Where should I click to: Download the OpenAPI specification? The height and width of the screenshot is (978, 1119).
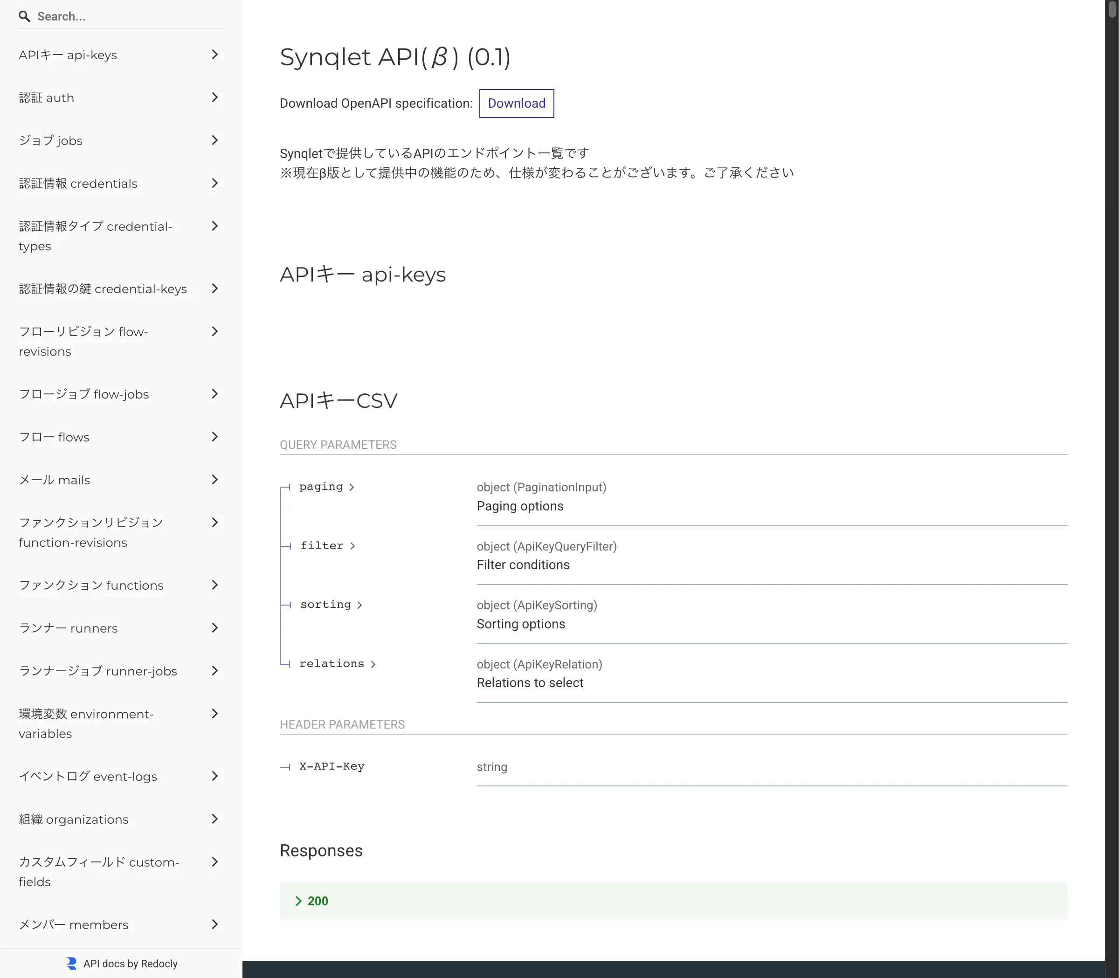pyautogui.click(x=517, y=103)
